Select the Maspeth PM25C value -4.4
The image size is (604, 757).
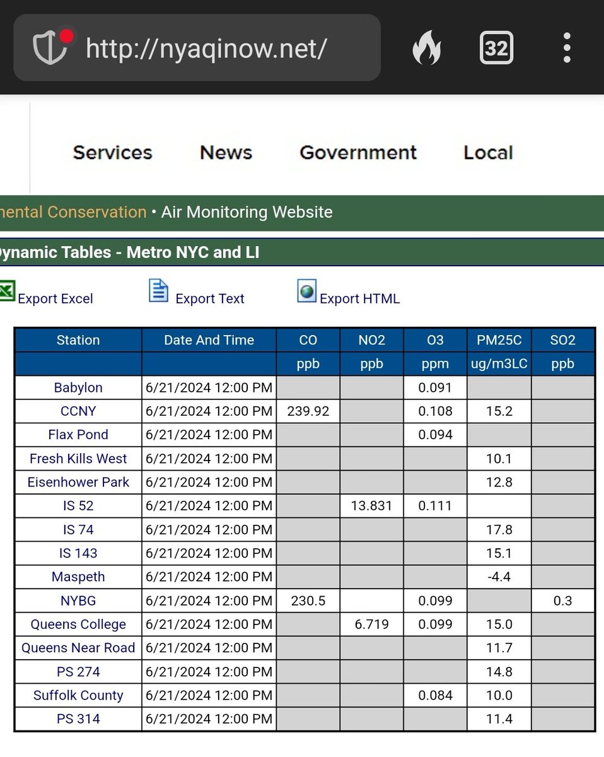pyautogui.click(x=499, y=577)
